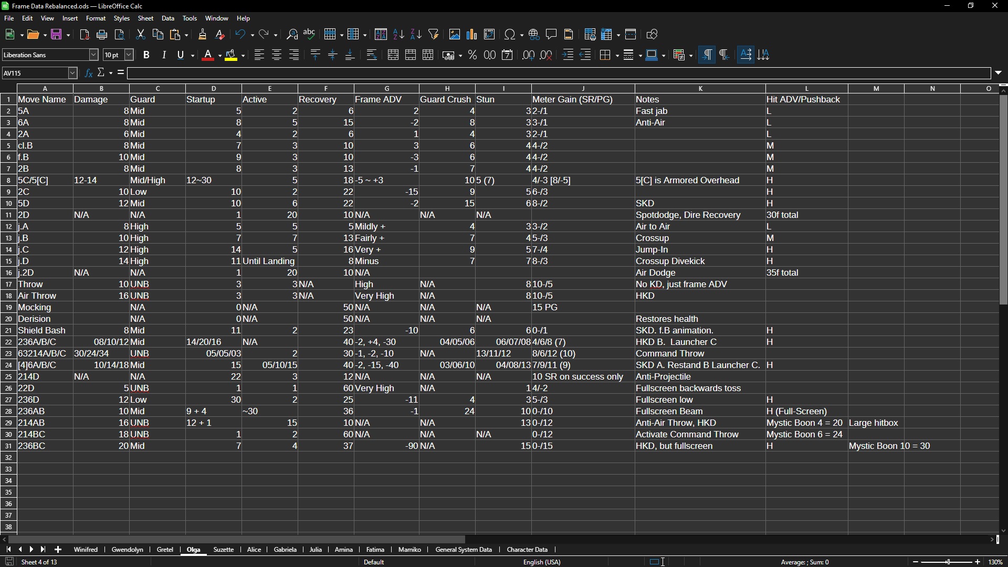This screenshot has width=1008, height=567.
Task: Format as percent
Action: (x=472, y=55)
